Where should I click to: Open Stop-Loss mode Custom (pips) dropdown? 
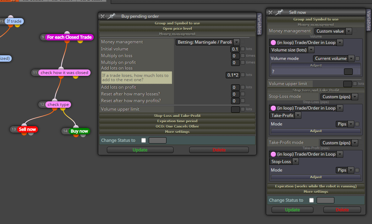pos(339,97)
